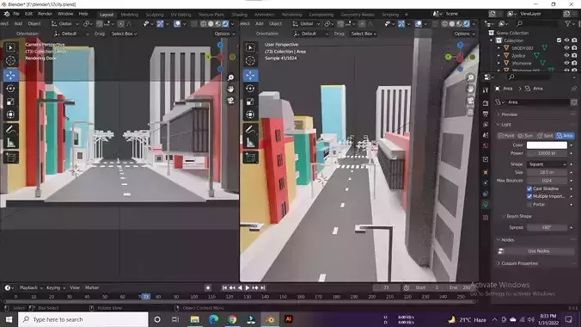Set the light type to Spot
The image size is (581, 327).
(545, 136)
